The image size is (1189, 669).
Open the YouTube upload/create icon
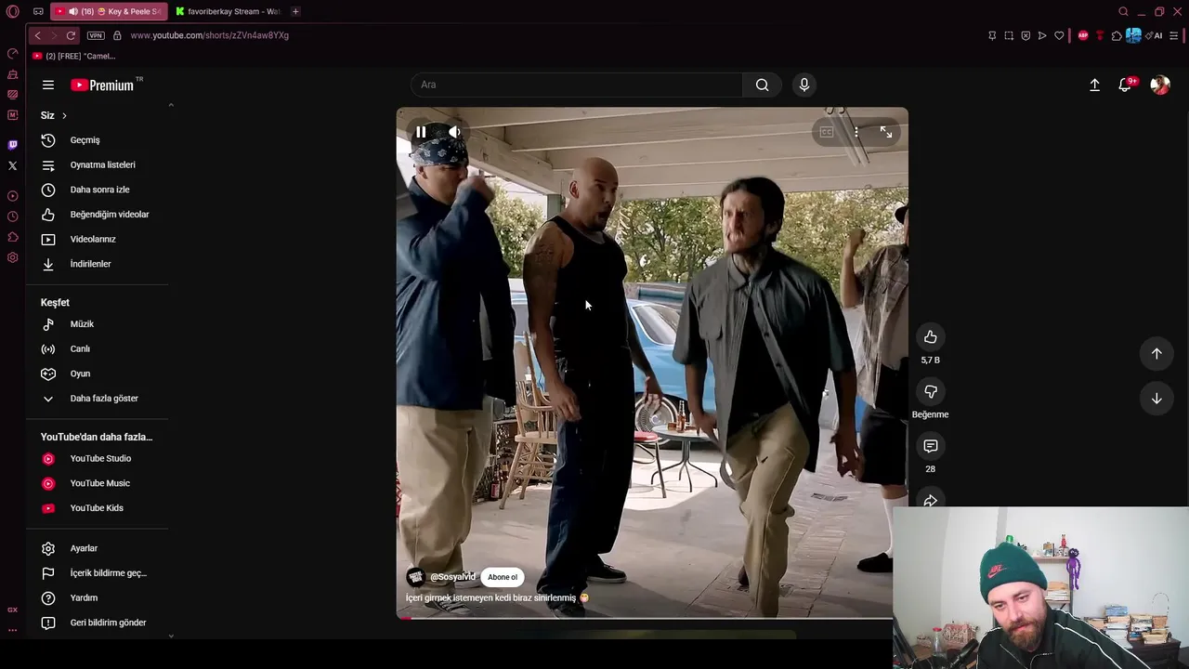click(1094, 85)
